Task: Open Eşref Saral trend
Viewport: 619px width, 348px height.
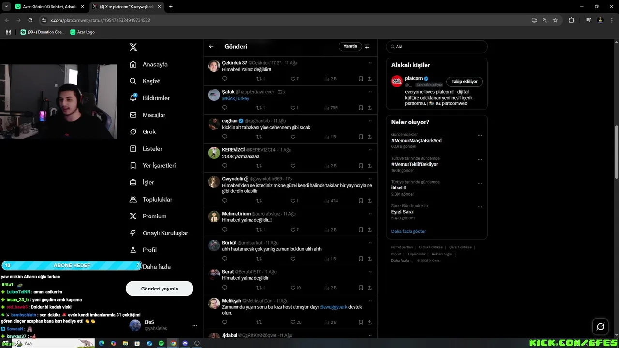Action: [402, 212]
